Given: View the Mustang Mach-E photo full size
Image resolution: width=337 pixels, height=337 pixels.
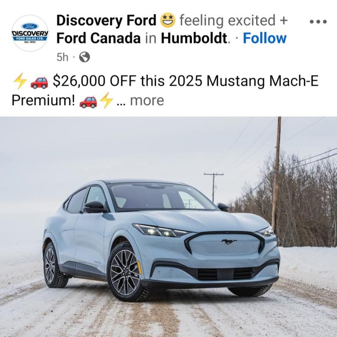Looking at the screenshot, I should (168, 227).
